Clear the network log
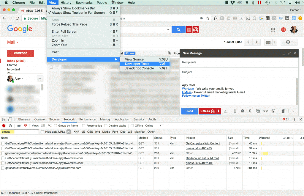The height and width of the screenshot is (196, 304). [x=10, y=126]
